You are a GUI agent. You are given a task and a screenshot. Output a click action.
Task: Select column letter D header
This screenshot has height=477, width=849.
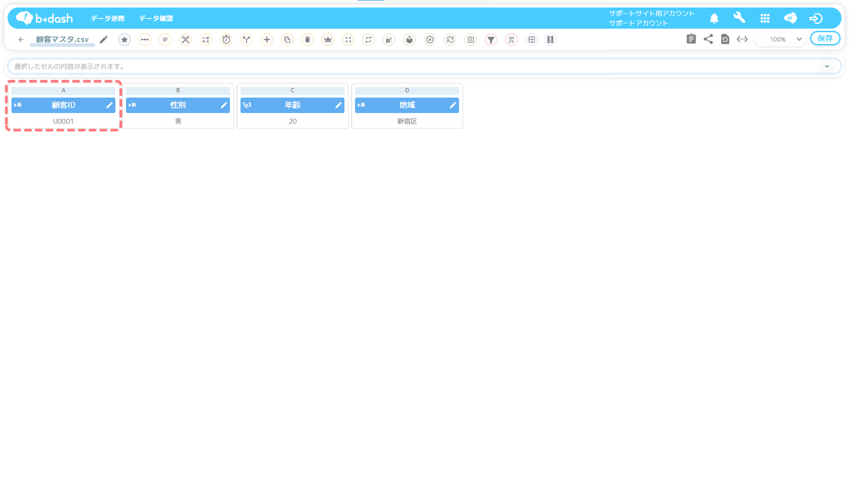[407, 91]
